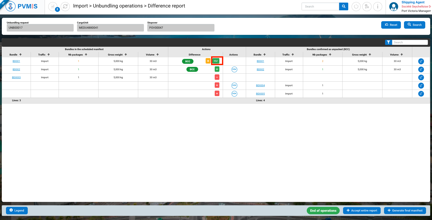Click the blue filter funnel icon

coord(388,42)
